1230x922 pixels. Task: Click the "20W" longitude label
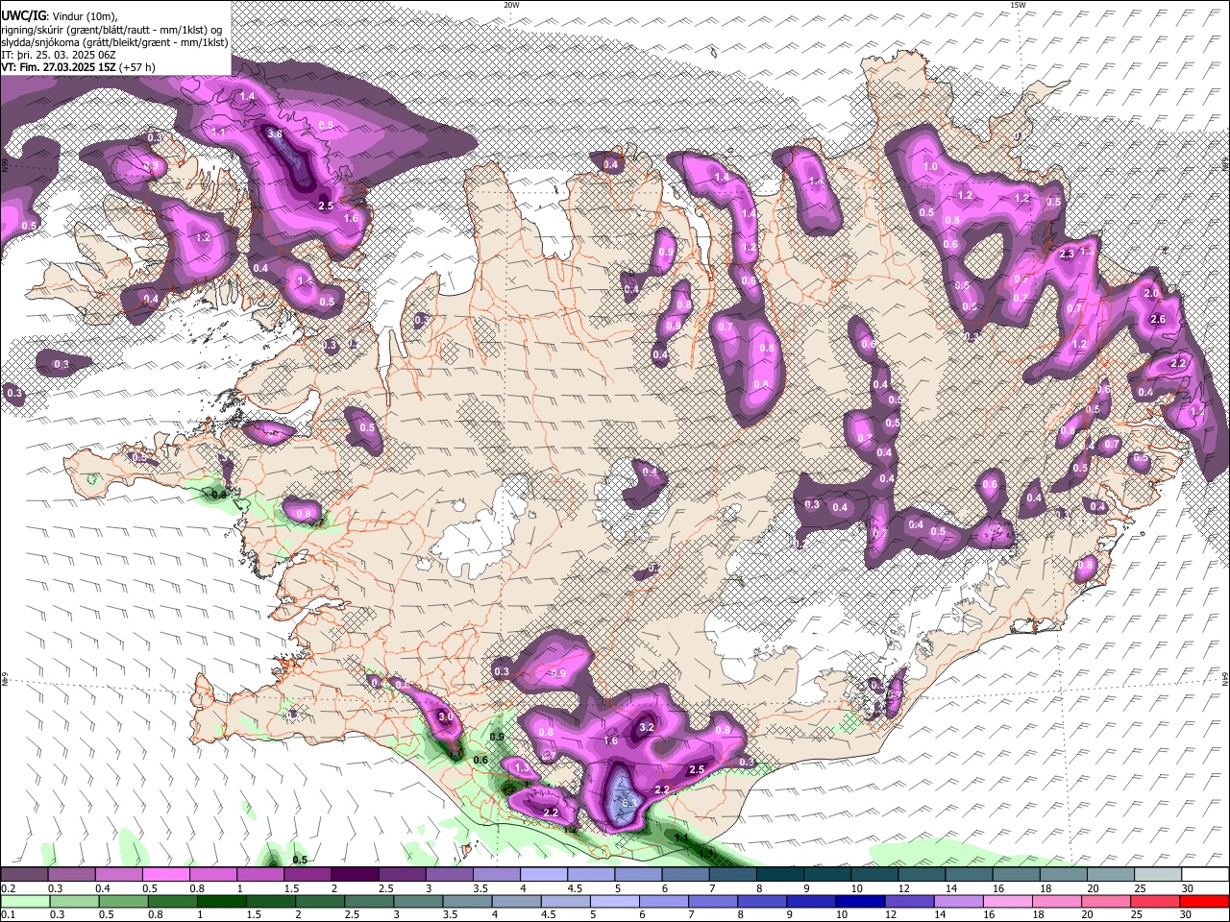pyautogui.click(x=511, y=5)
